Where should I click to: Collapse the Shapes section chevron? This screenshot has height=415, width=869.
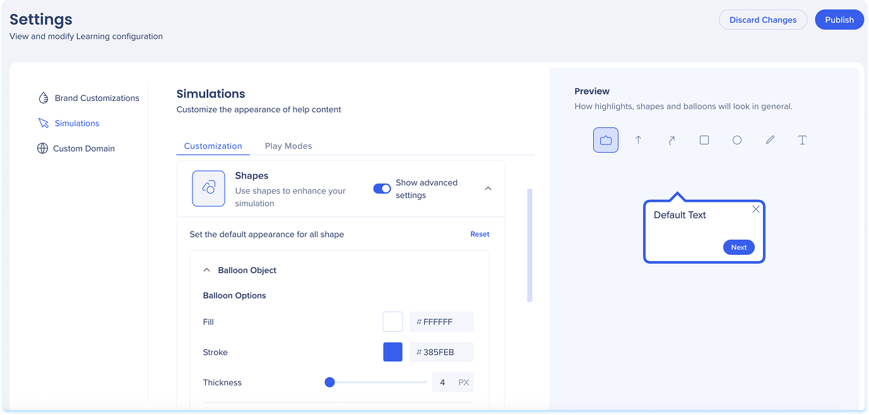[488, 189]
